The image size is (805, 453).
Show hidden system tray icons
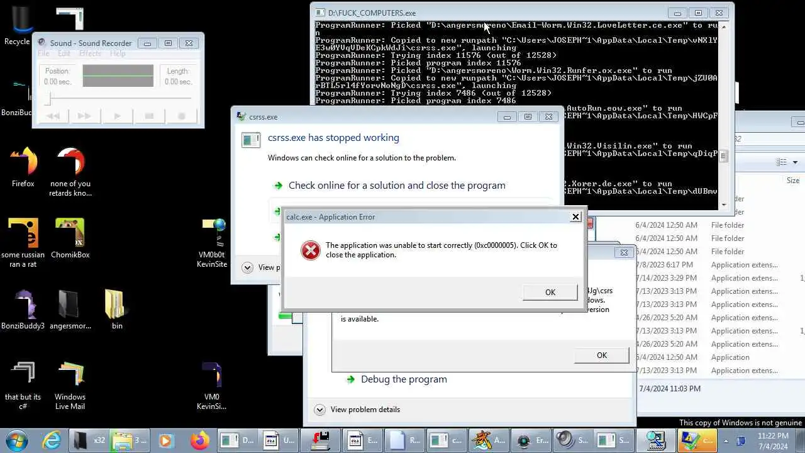tap(726, 440)
